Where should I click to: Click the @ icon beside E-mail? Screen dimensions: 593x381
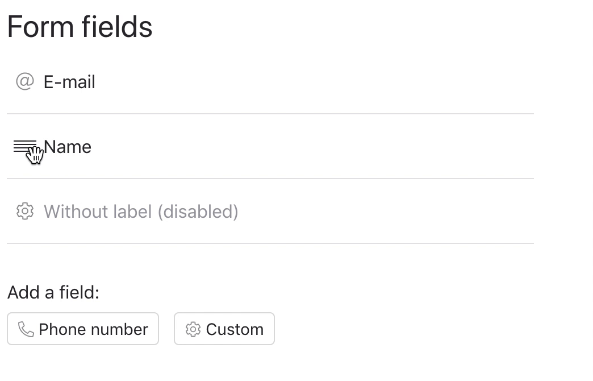click(x=25, y=82)
